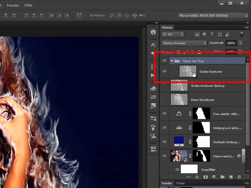Switch to the Pfade tab

(180, 183)
